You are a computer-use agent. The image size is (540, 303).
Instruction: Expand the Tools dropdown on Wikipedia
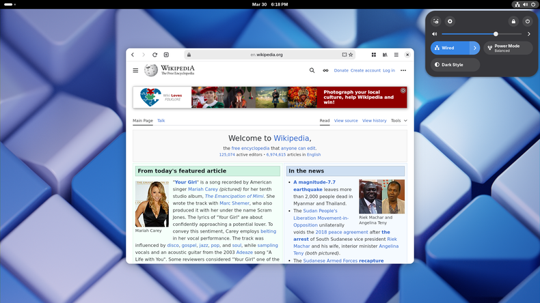(399, 121)
